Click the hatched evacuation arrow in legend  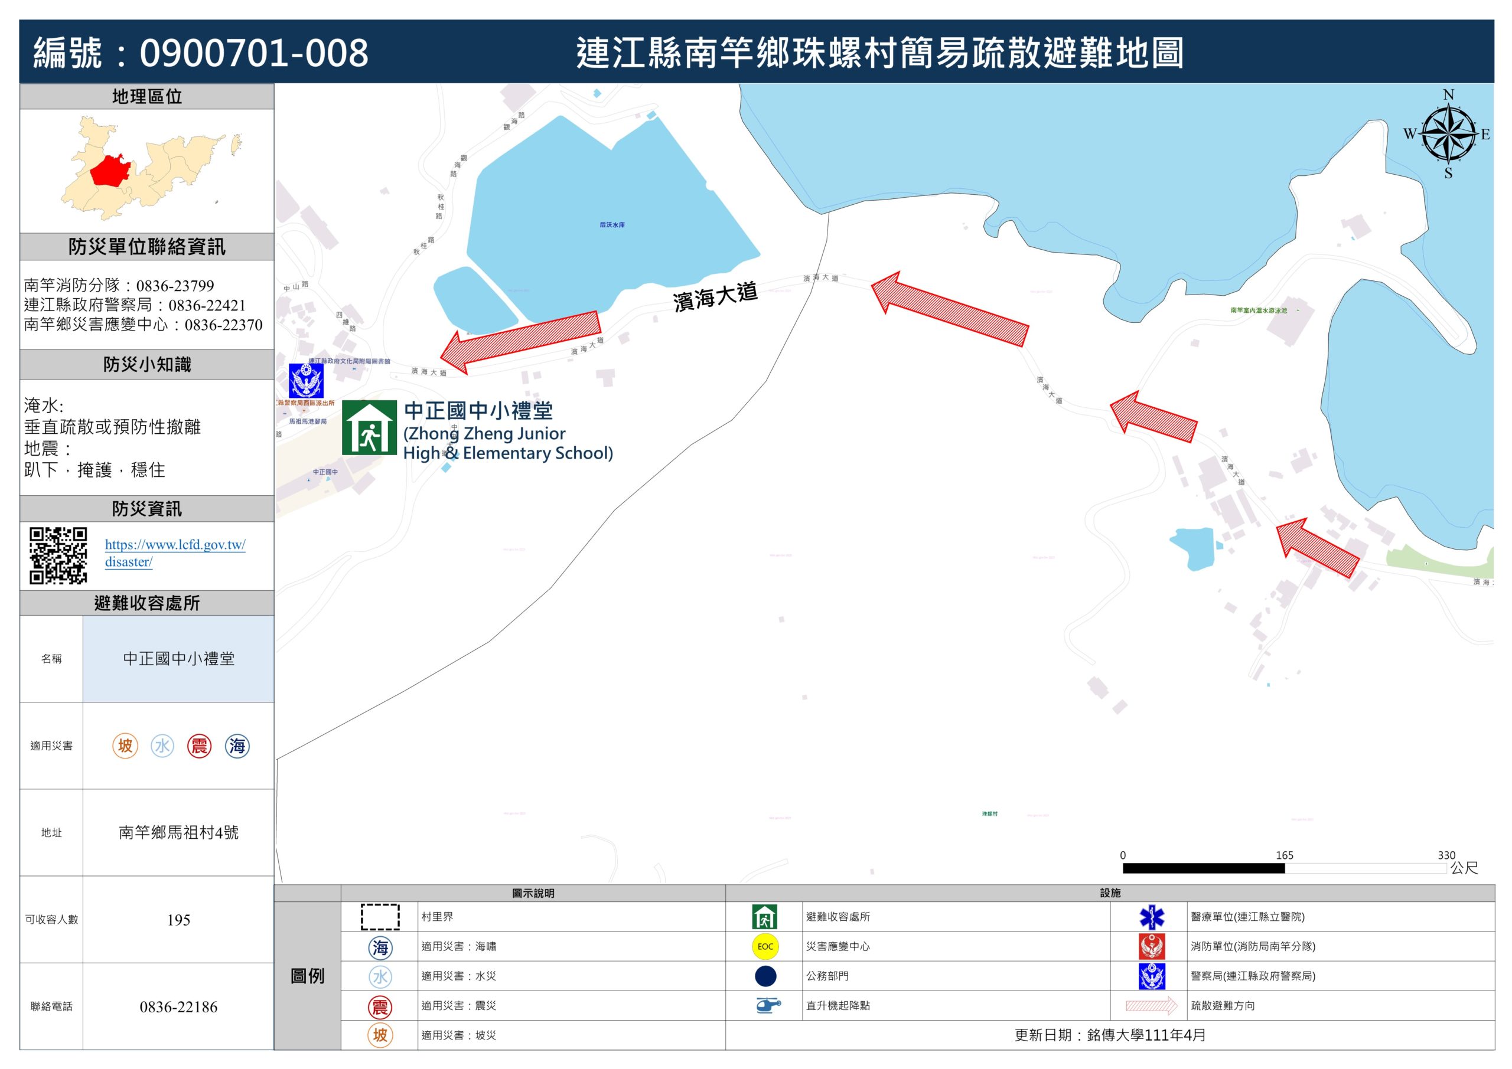[x=1151, y=1005]
